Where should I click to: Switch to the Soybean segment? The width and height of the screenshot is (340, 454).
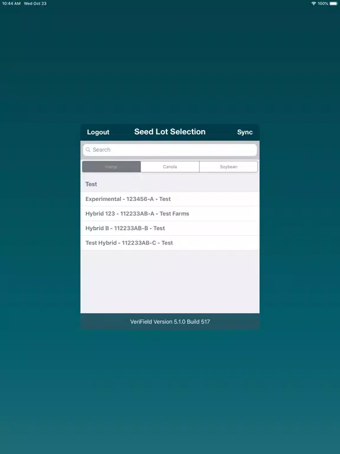pyautogui.click(x=228, y=167)
